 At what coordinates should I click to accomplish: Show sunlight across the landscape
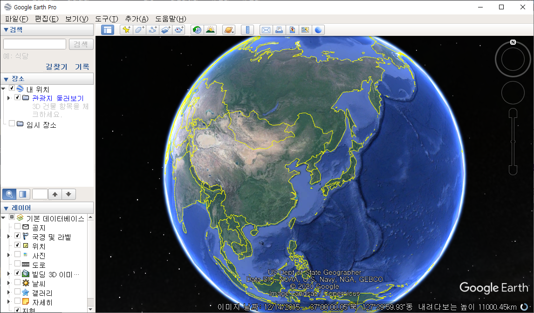(211, 30)
